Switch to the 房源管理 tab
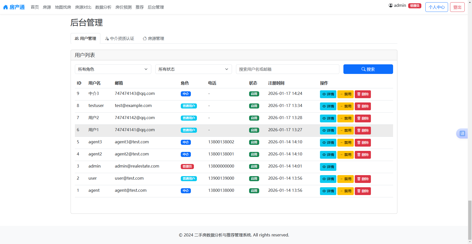 coord(153,38)
